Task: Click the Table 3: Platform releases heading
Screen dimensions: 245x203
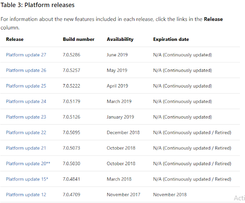Action: (x=38, y=5)
